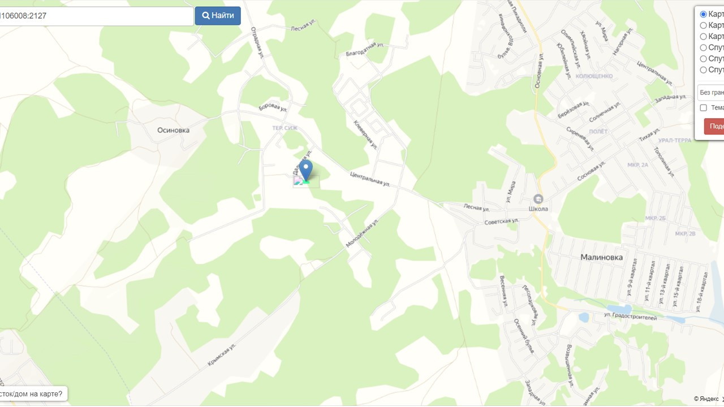This screenshot has height=407, width=724.
Task: Click the Школа map icon
Action: pos(538,199)
